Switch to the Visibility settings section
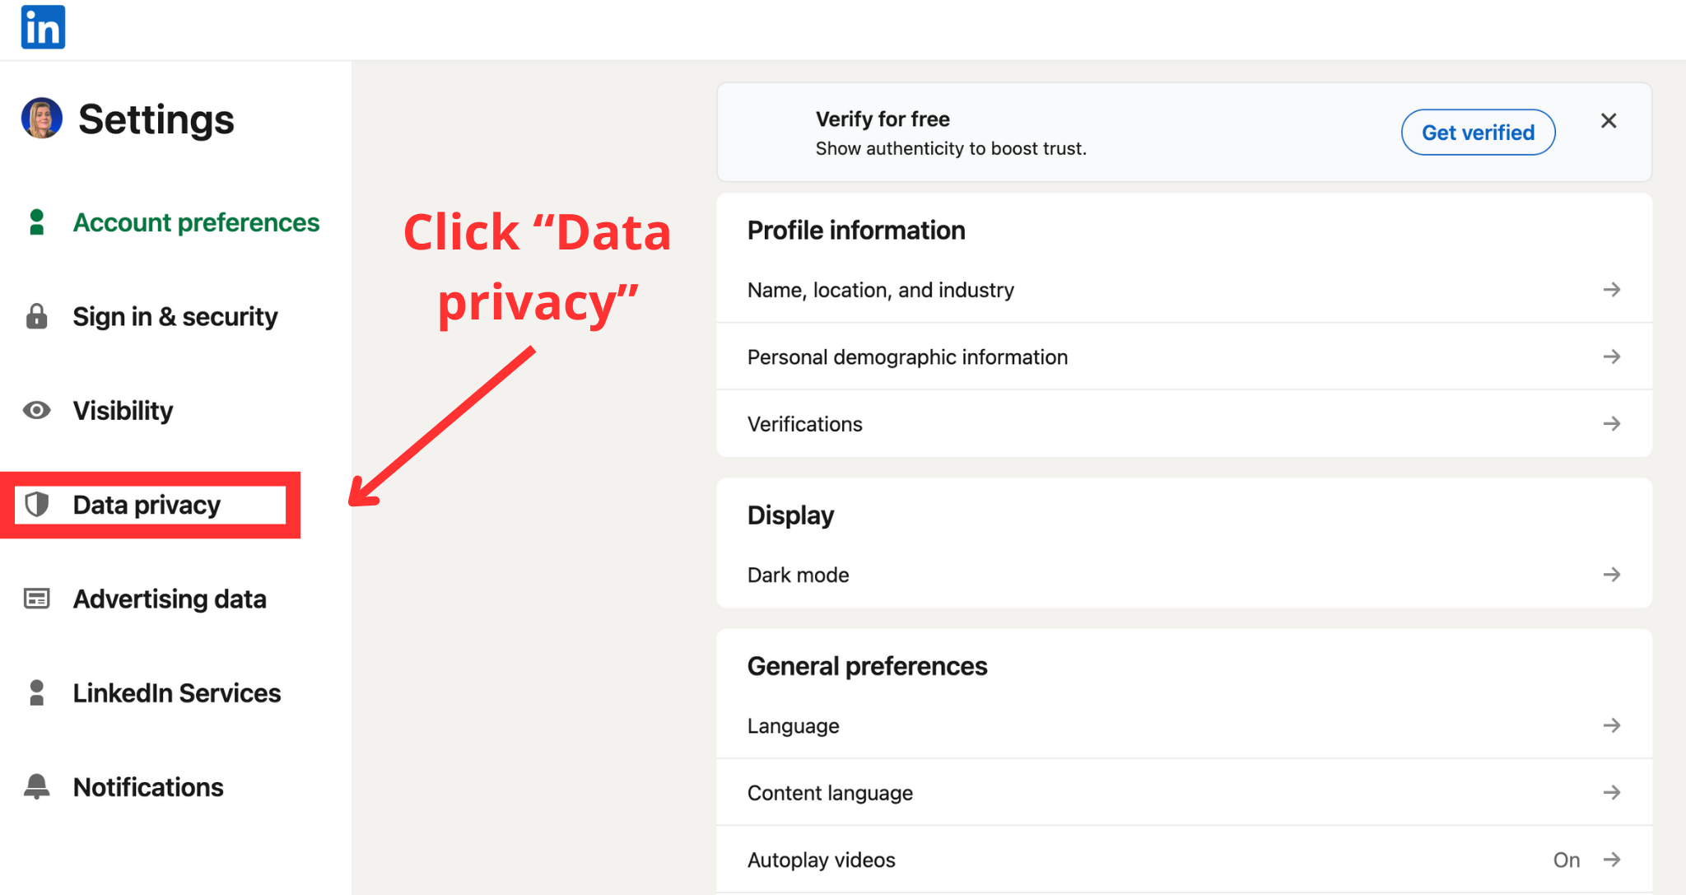This screenshot has height=895, width=1686. pyautogui.click(x=123, y=410)
